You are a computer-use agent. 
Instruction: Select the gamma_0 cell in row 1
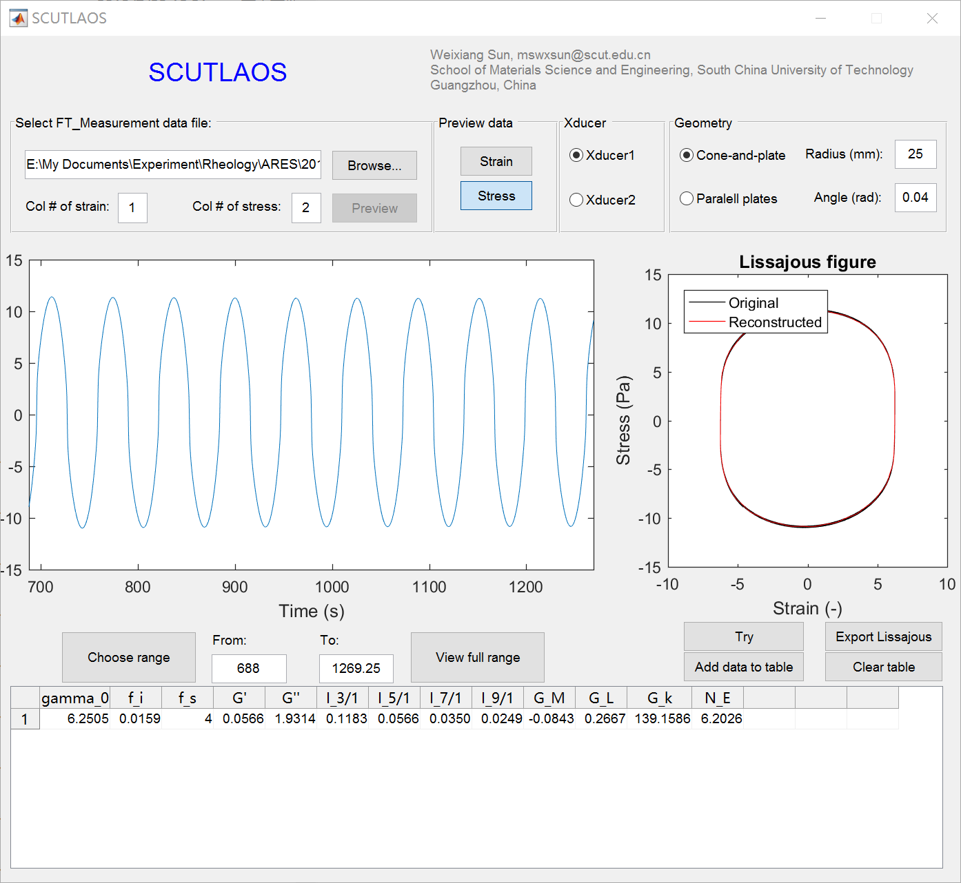75,719
